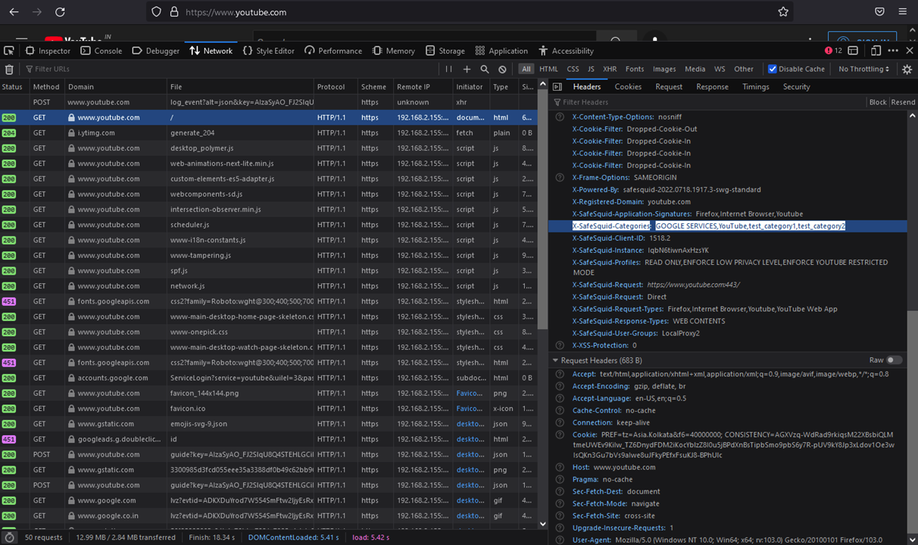This screenshot has height=545, width=918.
Task: Toggle the sidebar details pane icon
Action: (557, 87)
